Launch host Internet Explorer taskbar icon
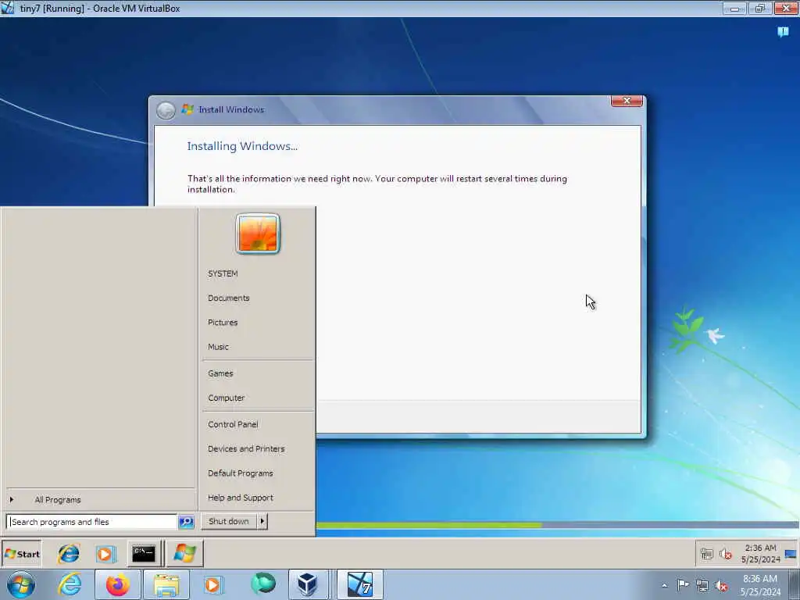This screenshot has width=800, height=600. 70,584
